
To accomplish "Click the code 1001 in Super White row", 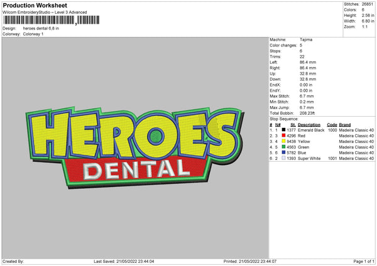I will 332,159.
